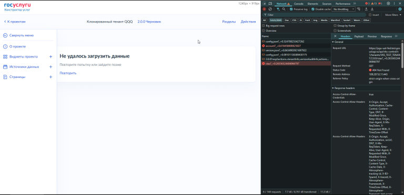Viewport: 404px width, 195px height.
Task: Open the Payload tab
Action: click(359, 36)
